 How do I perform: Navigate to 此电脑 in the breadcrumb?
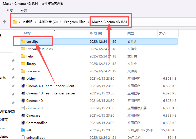tap(28, 22)
